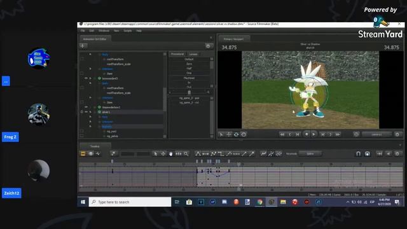
Task: Select the viewport Screen manipulator
Action: pyautogui.click(x=244, y=134)
